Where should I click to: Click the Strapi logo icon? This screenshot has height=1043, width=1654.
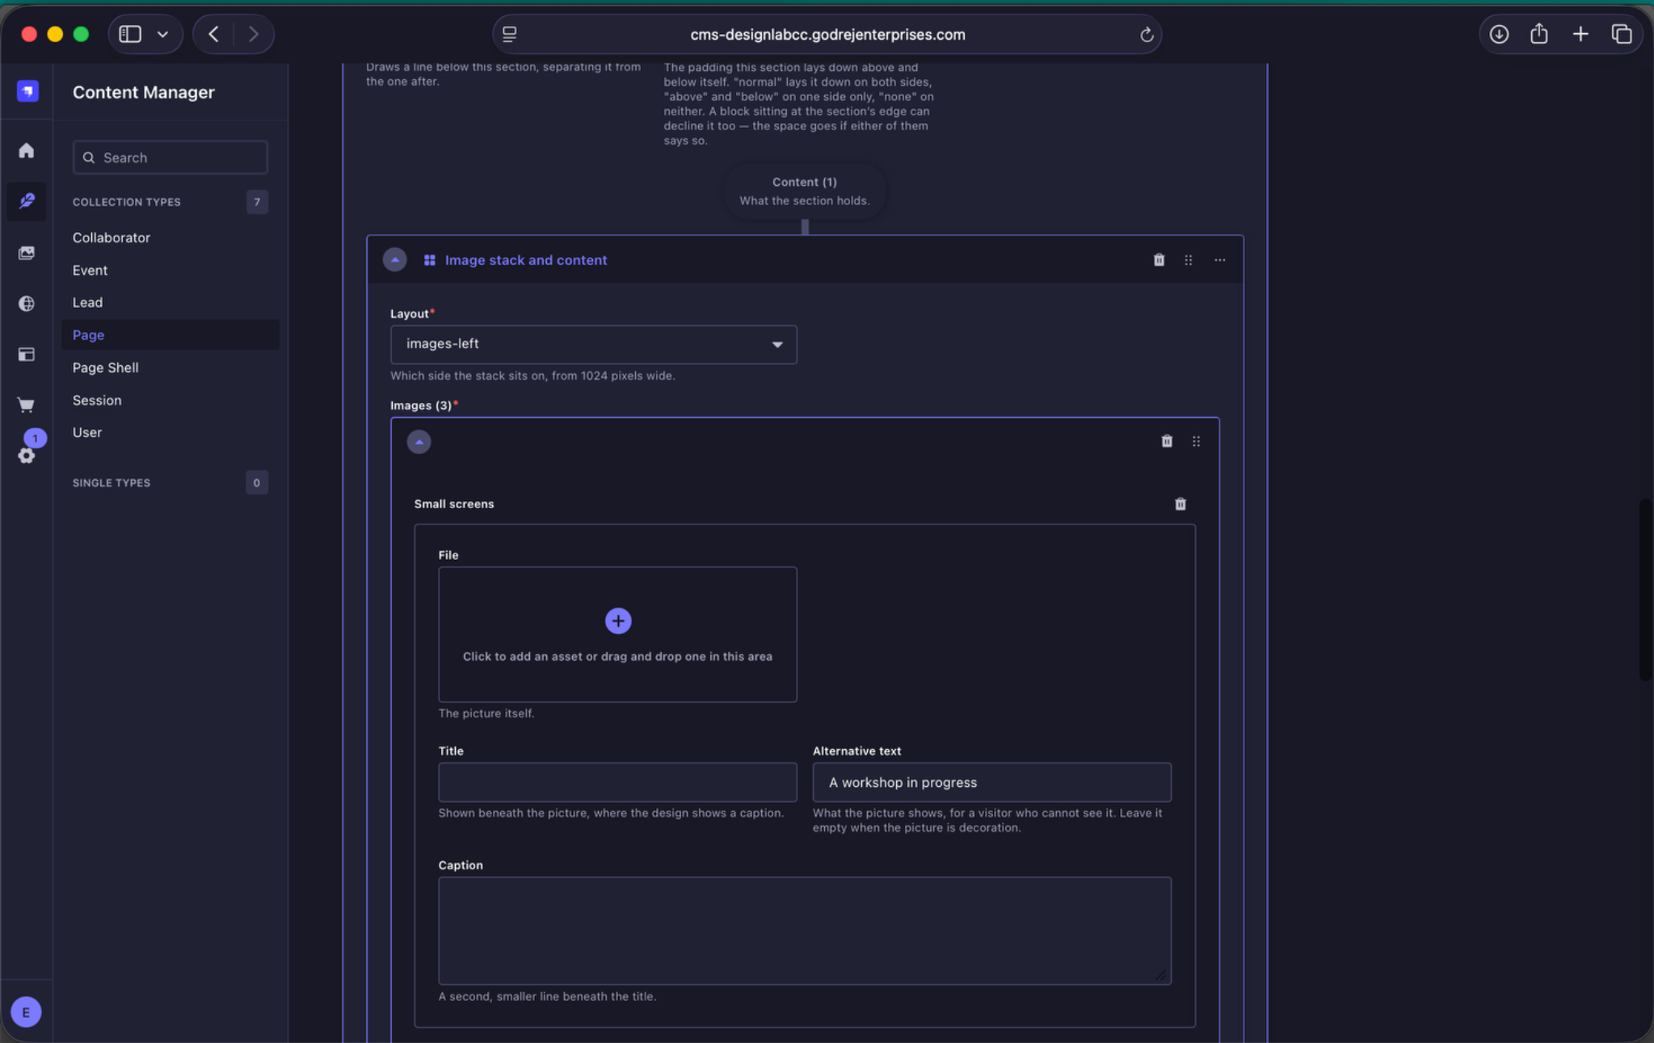pos(27,91)
